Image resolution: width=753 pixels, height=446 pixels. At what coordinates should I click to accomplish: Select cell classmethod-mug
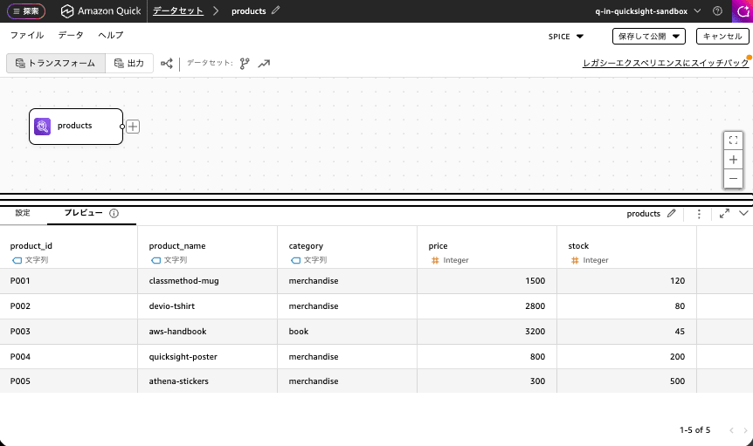(x=207, y=281)
